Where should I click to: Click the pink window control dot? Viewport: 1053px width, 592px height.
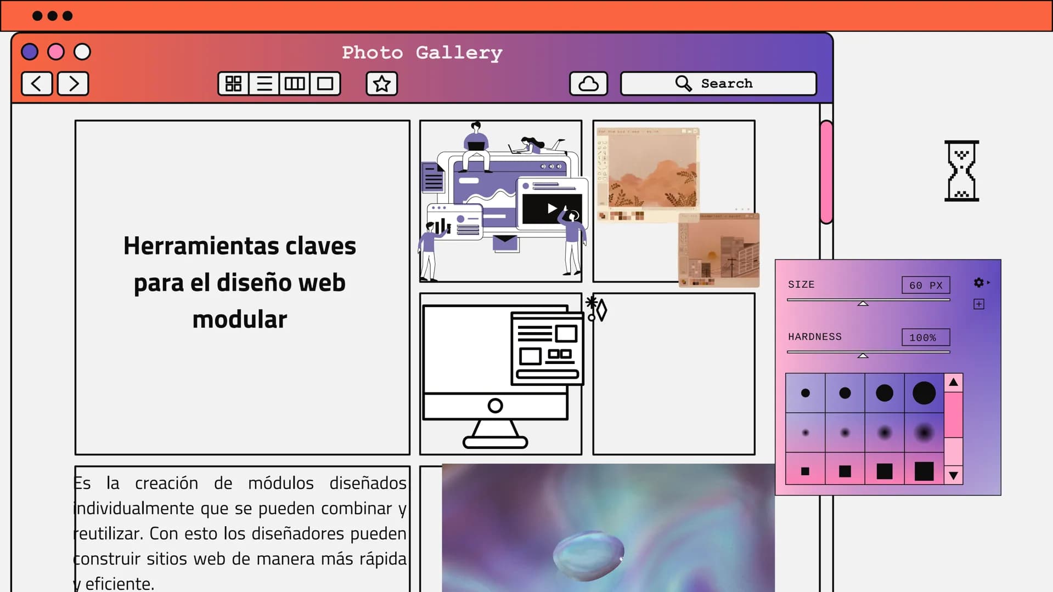point(56,52)
